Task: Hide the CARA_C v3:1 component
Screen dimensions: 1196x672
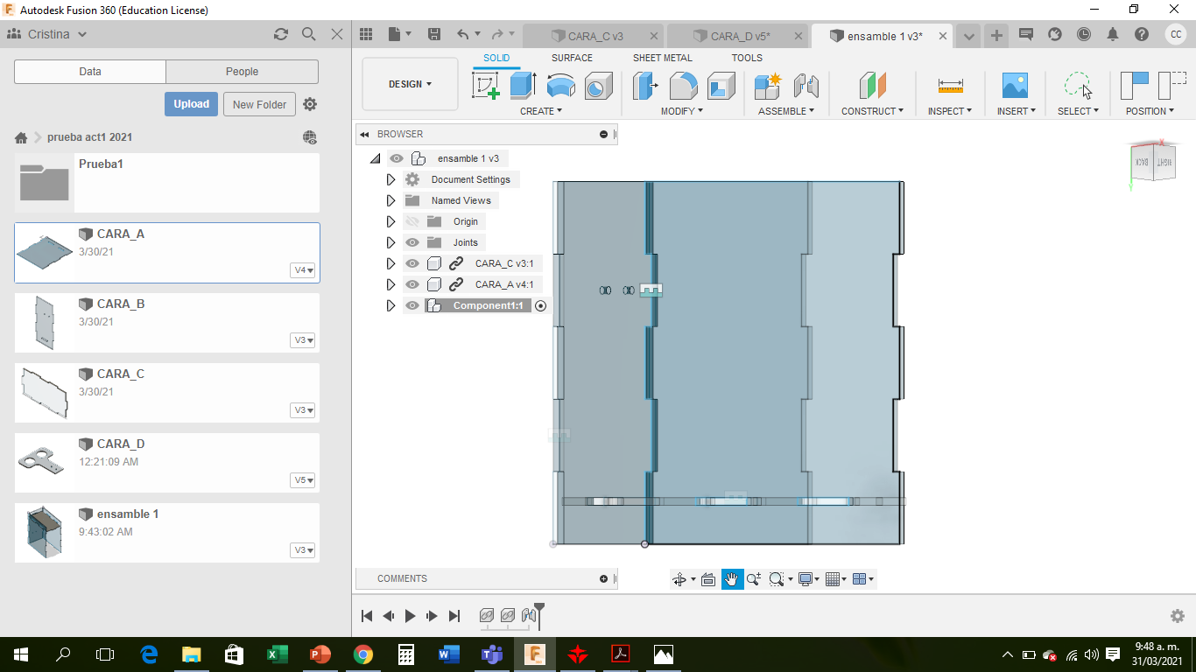Action: pos(412,263)
